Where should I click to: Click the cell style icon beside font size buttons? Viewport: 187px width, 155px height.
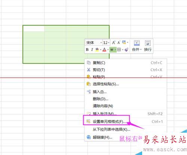pos(124,42)
